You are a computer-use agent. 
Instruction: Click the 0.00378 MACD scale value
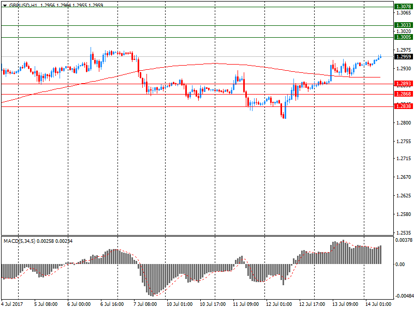404,240
